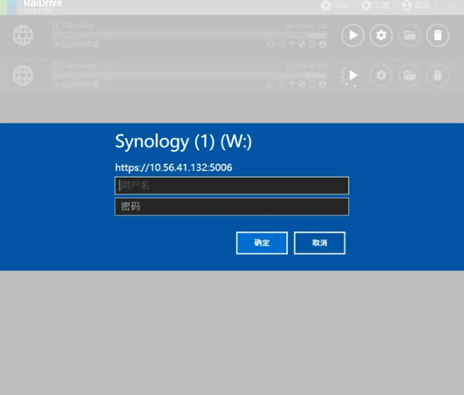Click the Wi-Fi status icon in Synology (1) row
The image size is (464, 395).
[x=292, y=85]
